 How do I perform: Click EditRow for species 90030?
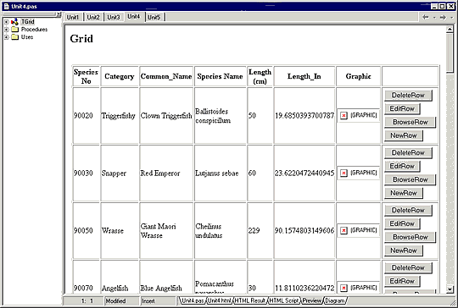tap(402, 166)
